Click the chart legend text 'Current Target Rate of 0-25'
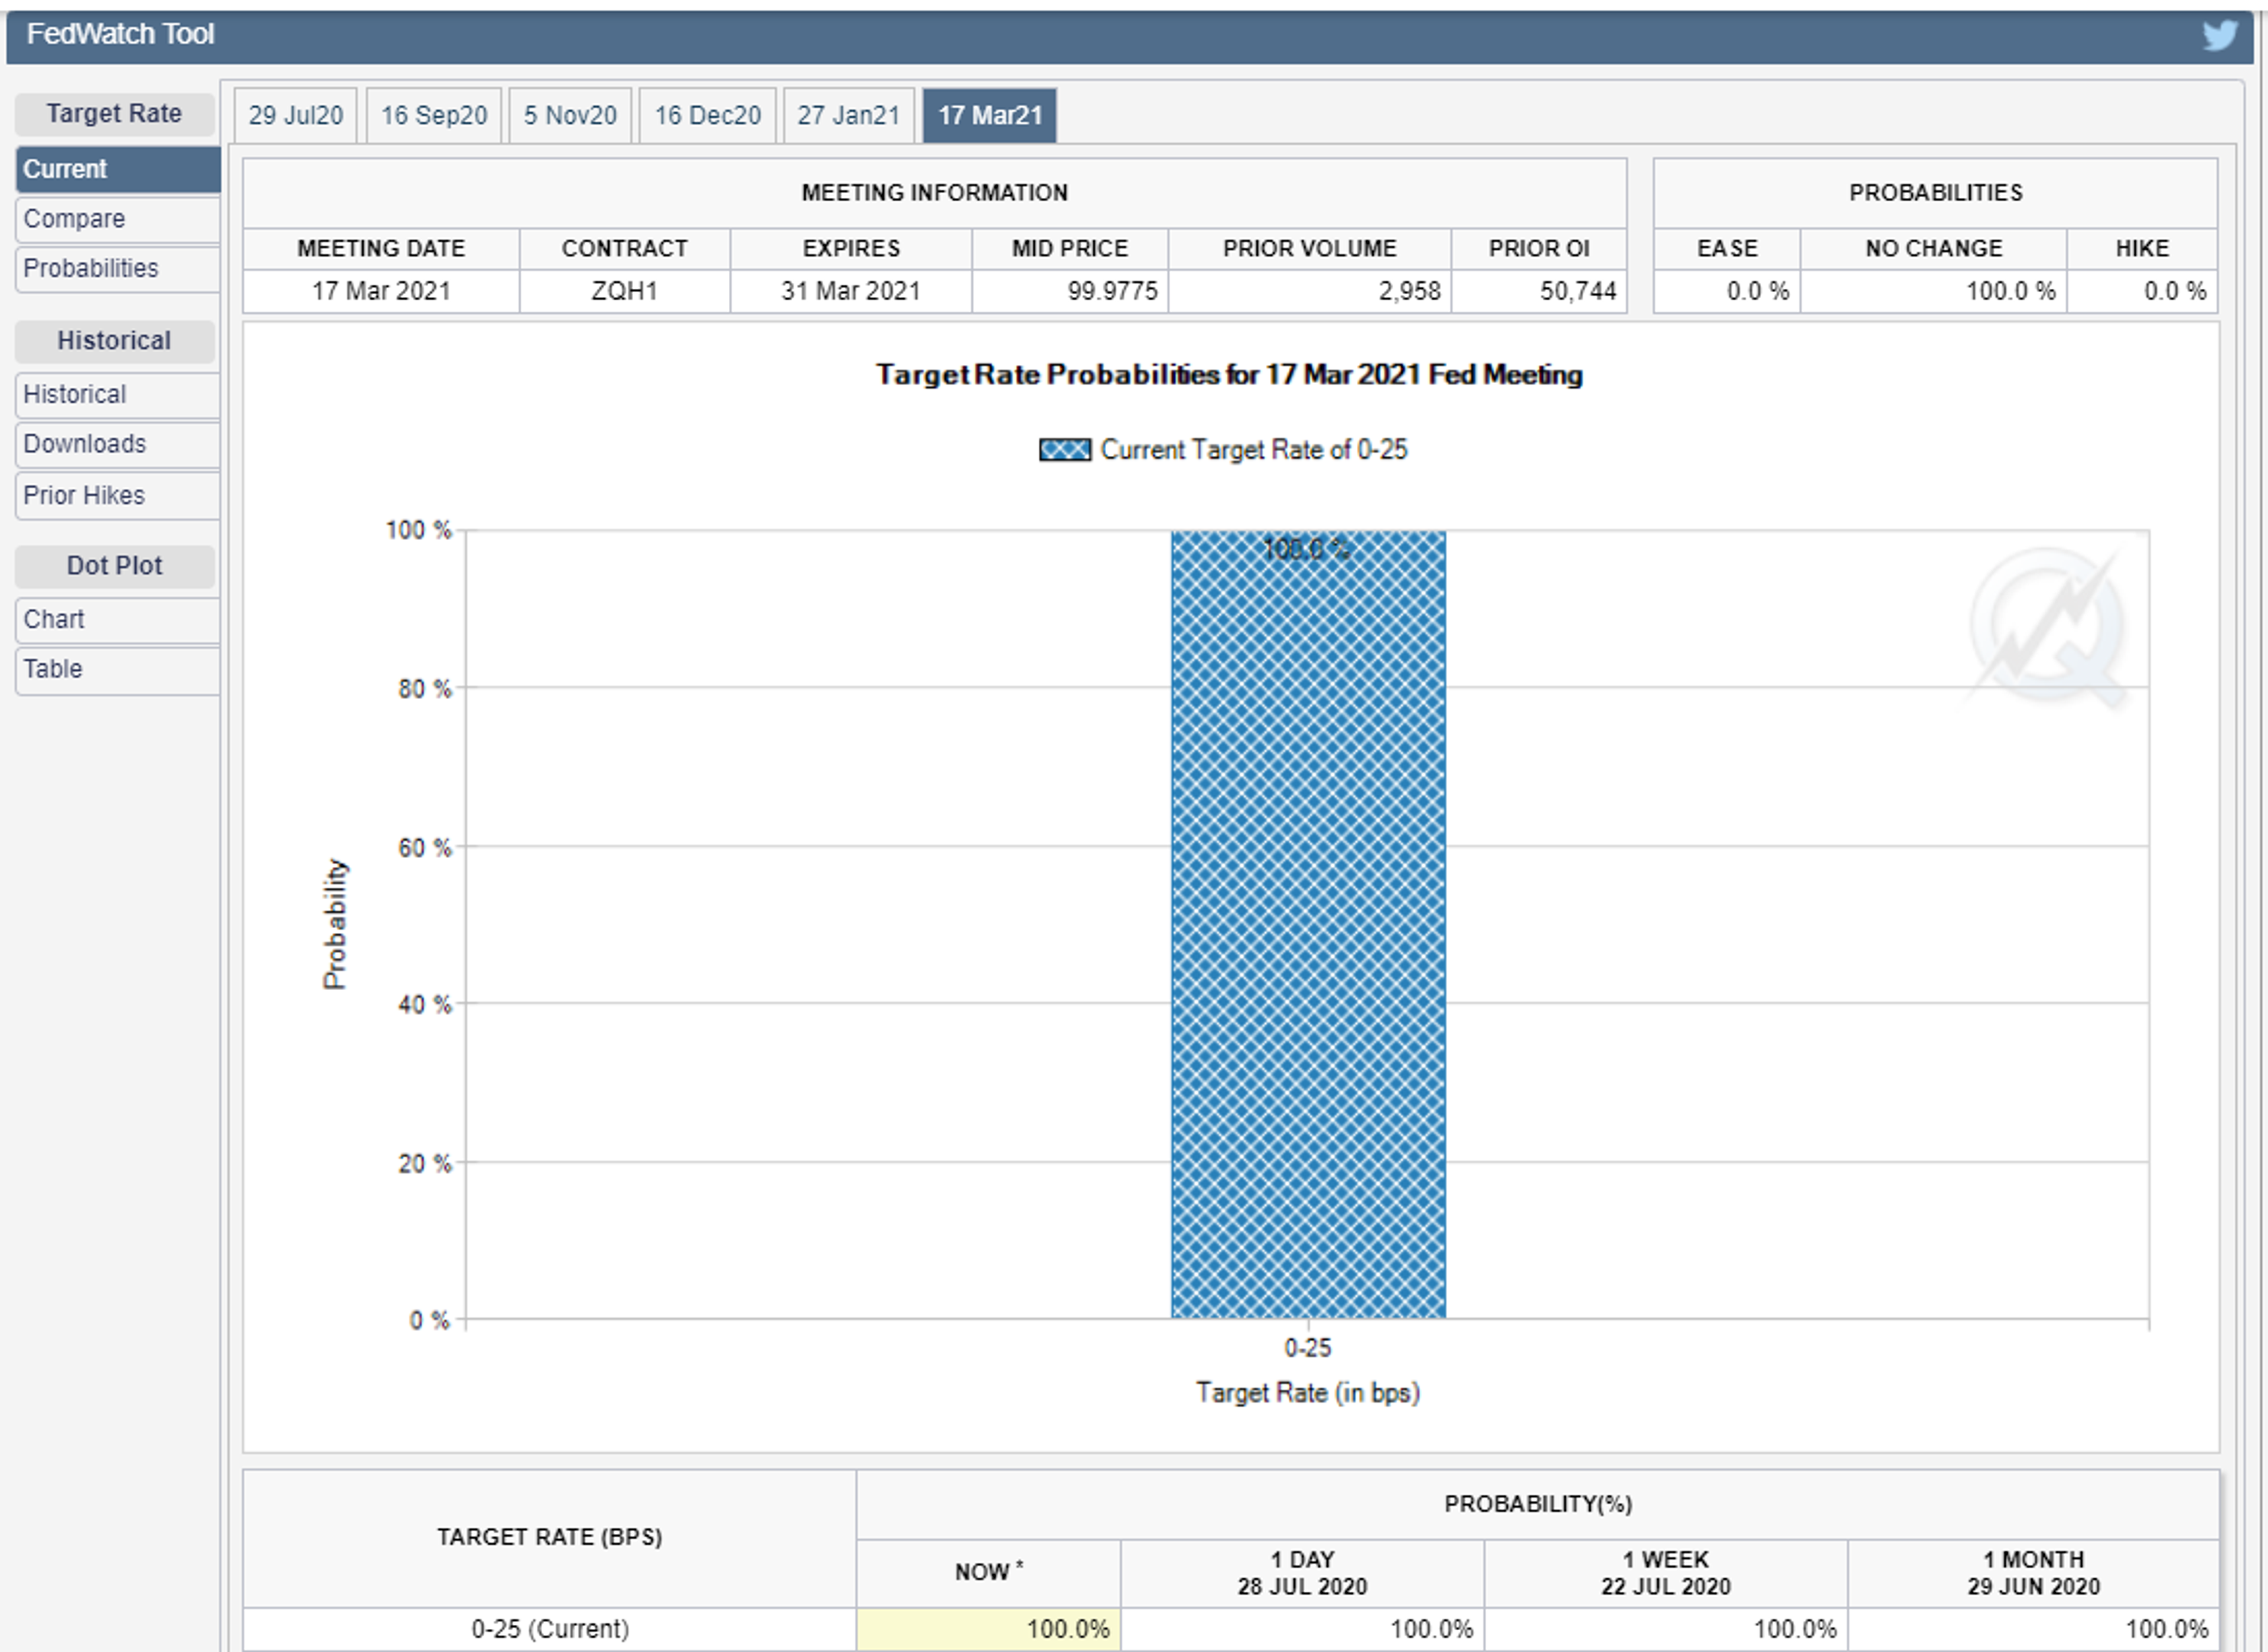This screenshot has height=1652, width=2268. (x=1253, y=450)
